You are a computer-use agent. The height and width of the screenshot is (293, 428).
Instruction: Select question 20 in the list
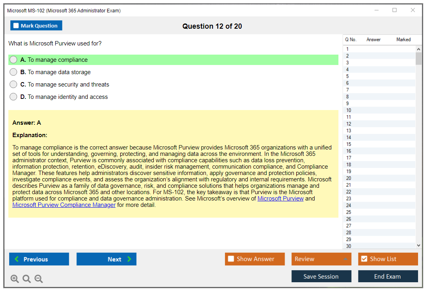[379, 178]
